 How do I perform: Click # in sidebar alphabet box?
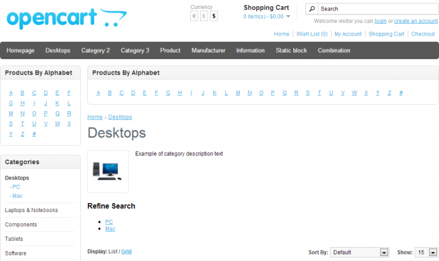34,134
